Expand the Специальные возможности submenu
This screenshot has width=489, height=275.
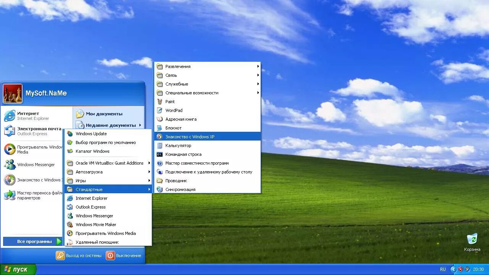[x=208, y=93]
